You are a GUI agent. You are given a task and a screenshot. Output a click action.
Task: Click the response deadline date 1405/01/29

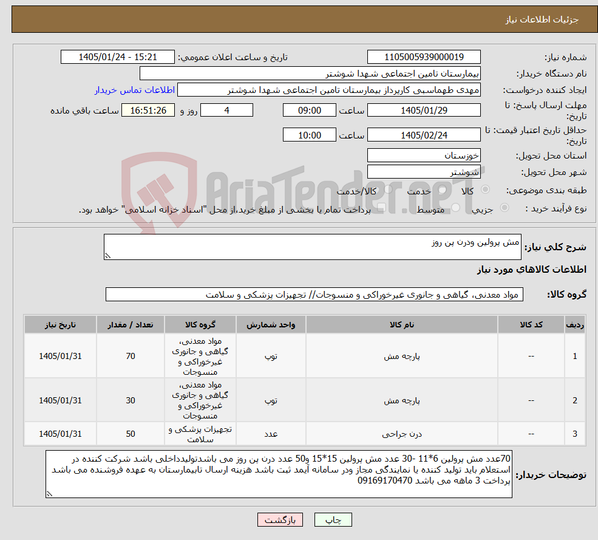pyautogui.click(x=424, y=111)
